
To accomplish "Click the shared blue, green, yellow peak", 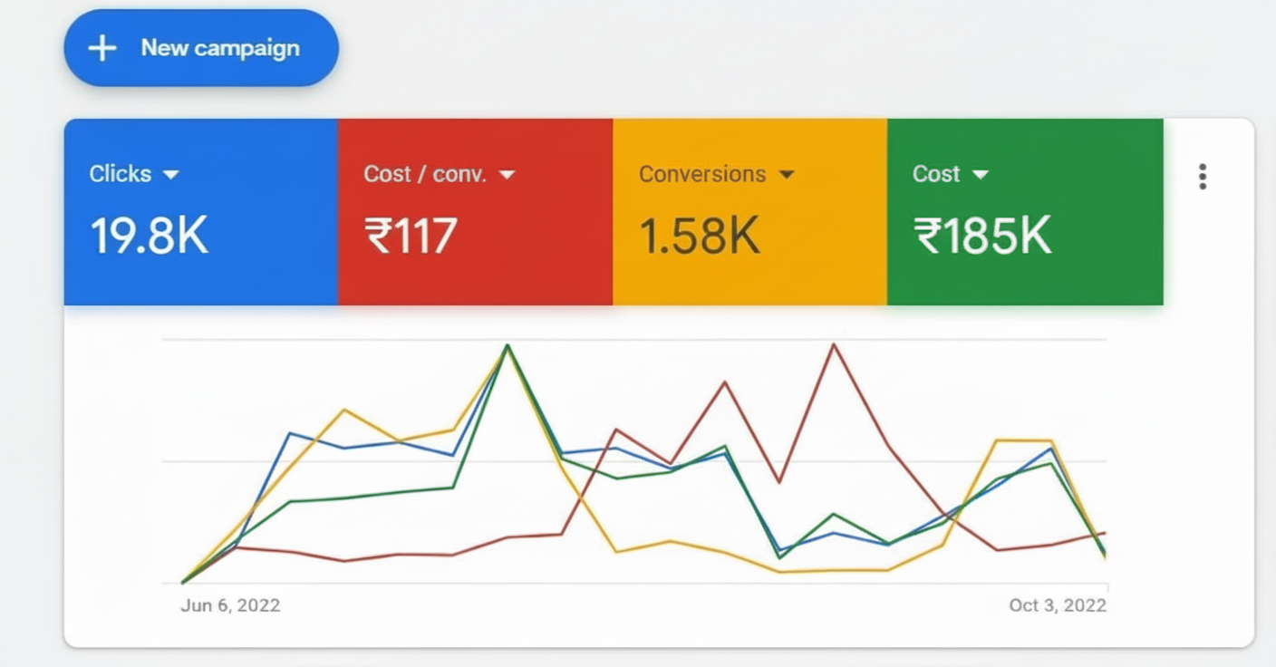I will 507,345.
